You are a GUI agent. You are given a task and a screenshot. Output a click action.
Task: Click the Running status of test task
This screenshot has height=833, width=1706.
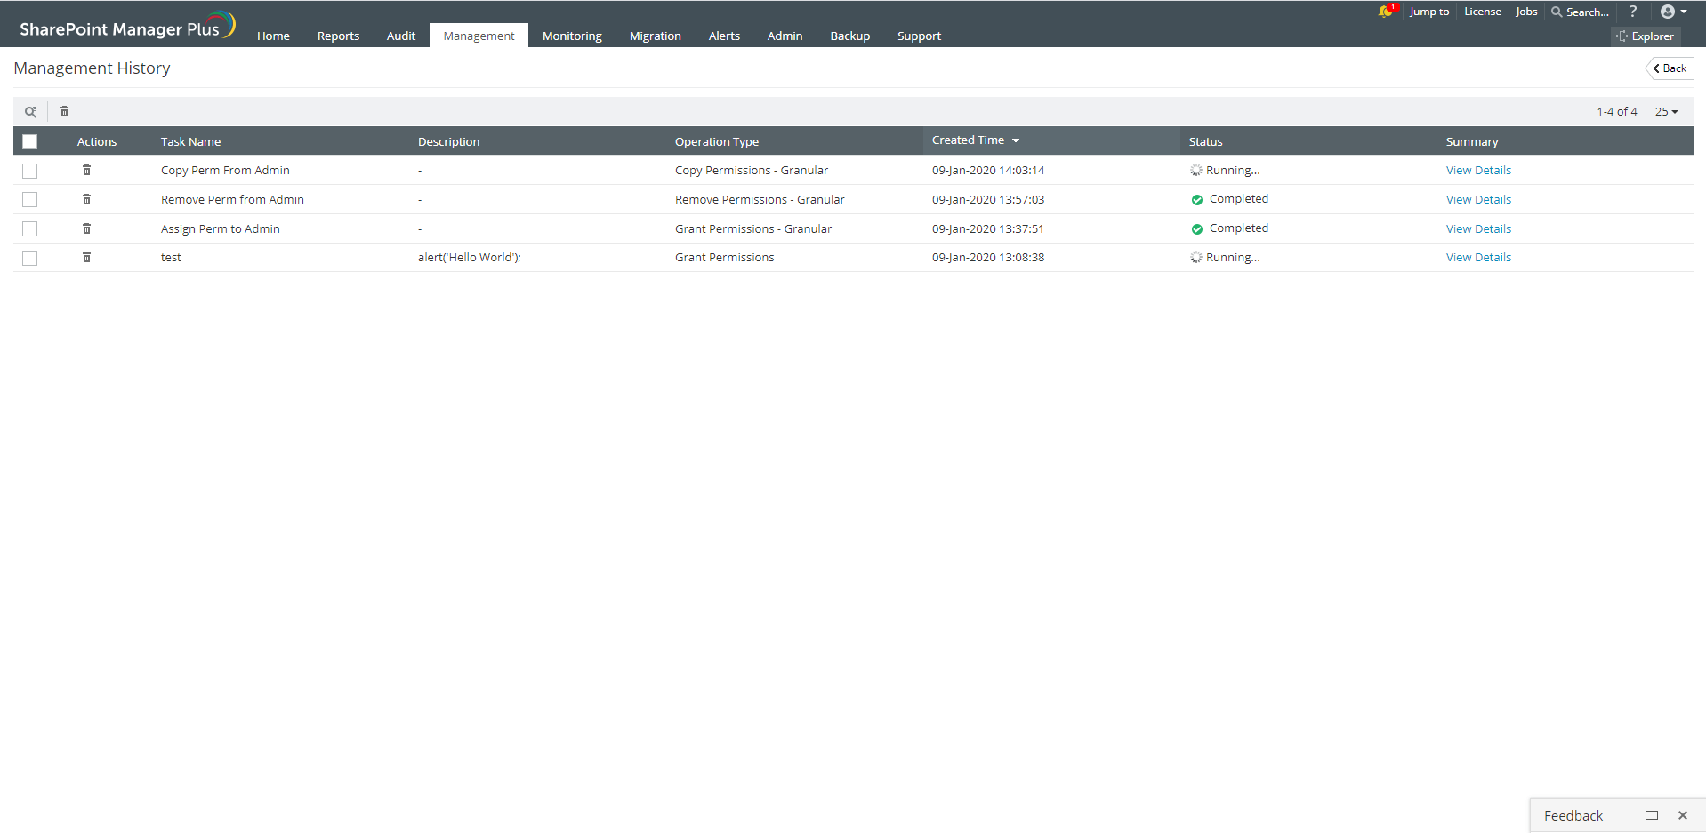(x=1225, y=257)
